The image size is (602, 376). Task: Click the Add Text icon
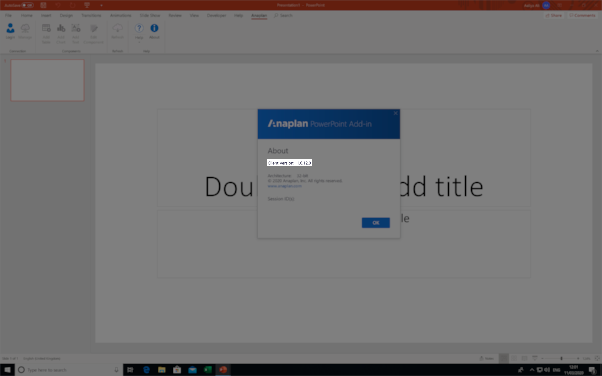(76, 28)
